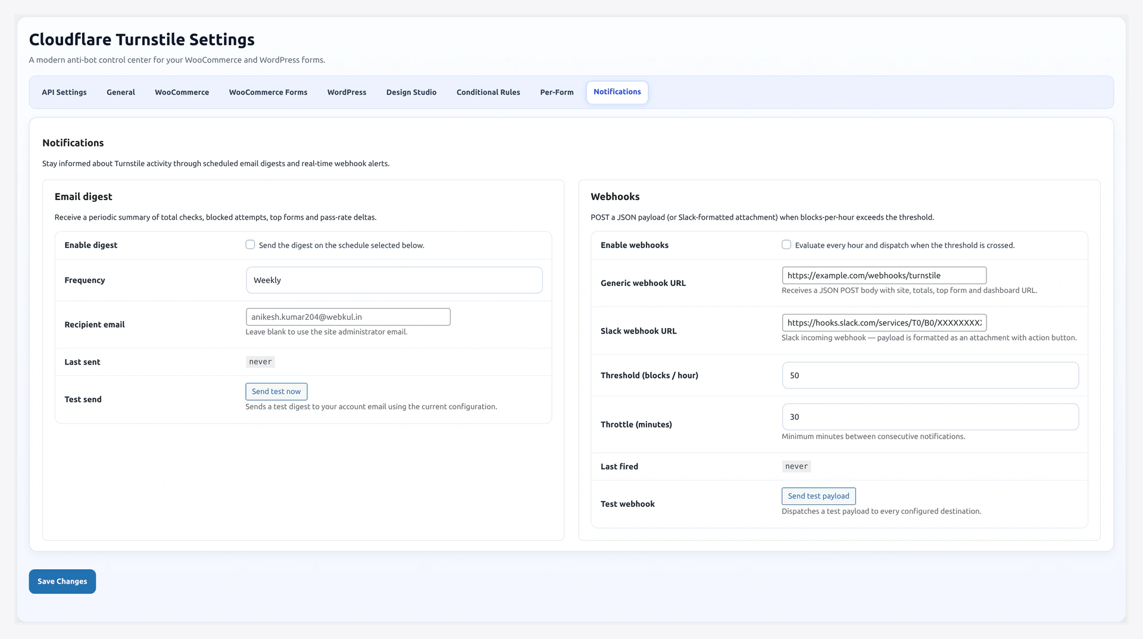Go to the WordPress tab
Viewport: 1143px width, 639px height.
click(346, 92)
